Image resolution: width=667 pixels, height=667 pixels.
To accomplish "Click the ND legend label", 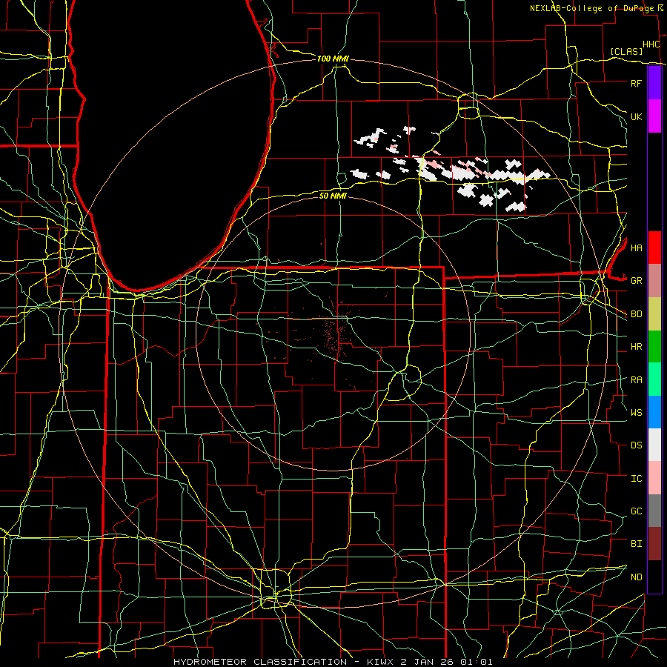I will (x=636, y=577).
